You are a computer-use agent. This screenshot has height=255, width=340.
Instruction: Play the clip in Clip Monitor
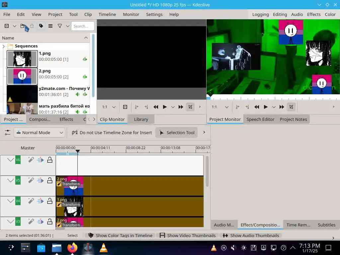tap(165, 107)
